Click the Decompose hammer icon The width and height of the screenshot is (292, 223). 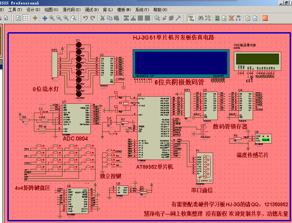pos(178,18)
